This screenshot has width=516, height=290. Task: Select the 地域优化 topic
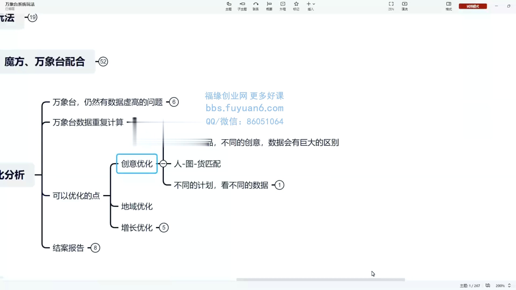pyautogui.click(x=137, y=206)
